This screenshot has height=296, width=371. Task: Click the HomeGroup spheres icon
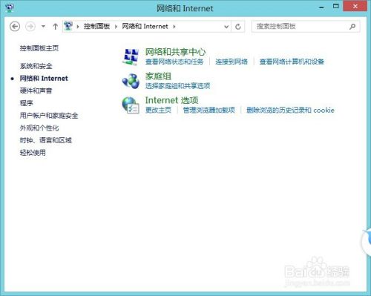click(x=131, y=81)
